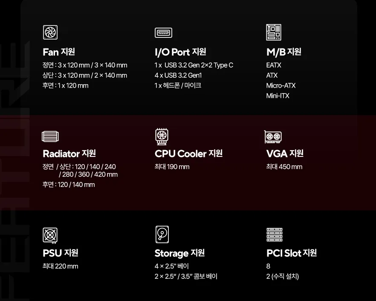The height and width of the screenshot is (301, 376).
Task: Click the USB 3.2 Gen 2×2 Type C line
Action: 194,65
